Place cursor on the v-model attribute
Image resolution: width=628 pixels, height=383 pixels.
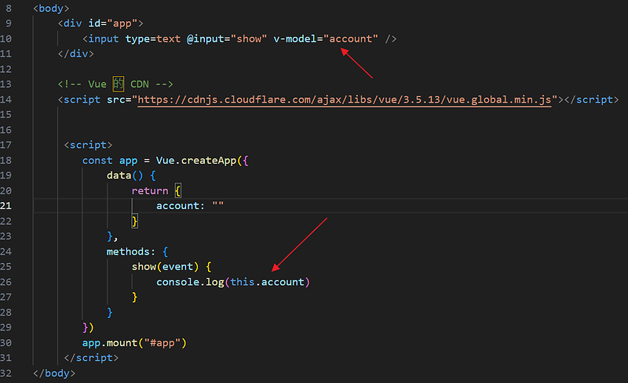[x=297, y=38]
